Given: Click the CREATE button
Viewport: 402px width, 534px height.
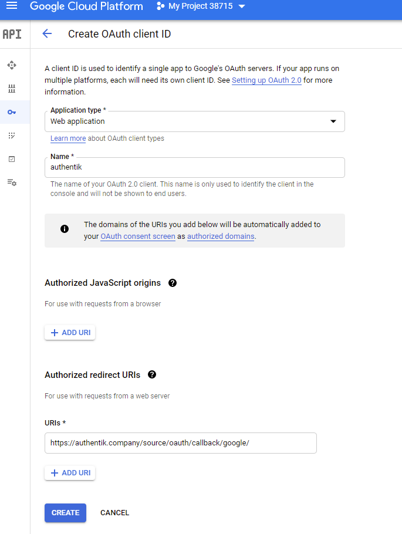Looking at the screenshot, I should coord(65,512).
